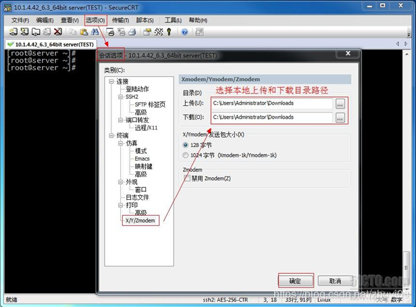This screenshot has height=307, width=416.
Task: Click the Connect toolbar icon
Action: (x=13, y=32)
